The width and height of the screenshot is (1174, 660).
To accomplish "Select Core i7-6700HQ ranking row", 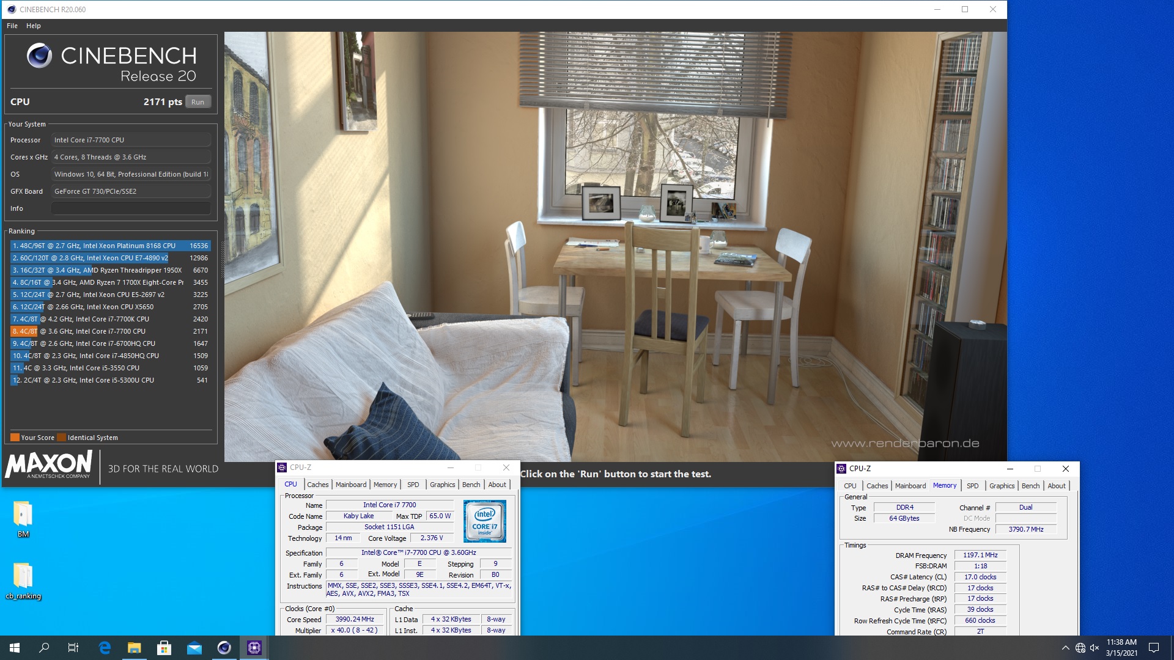I will [x=110, y=343].
